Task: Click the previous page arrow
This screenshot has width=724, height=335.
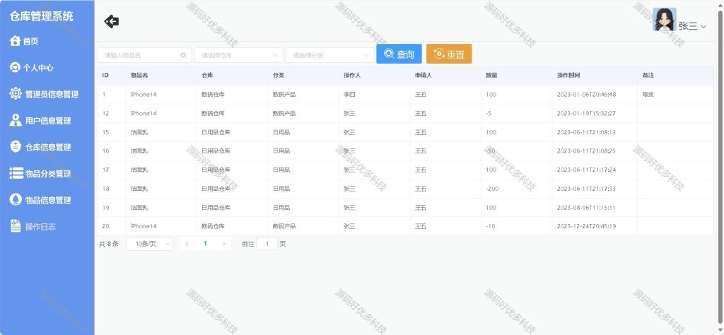Action: (187, 244)
